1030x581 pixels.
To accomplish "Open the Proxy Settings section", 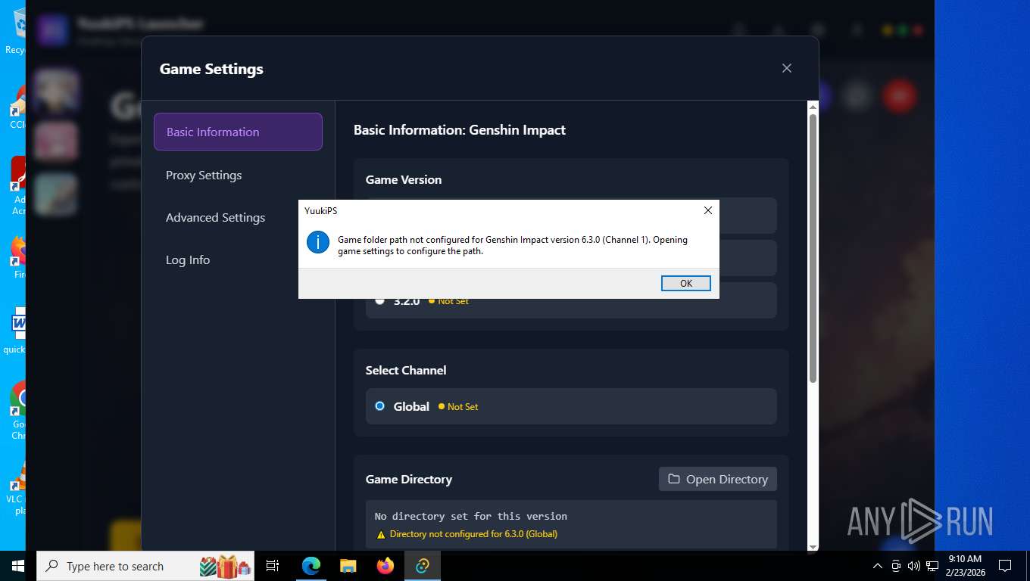I will (x=204, y=175).
